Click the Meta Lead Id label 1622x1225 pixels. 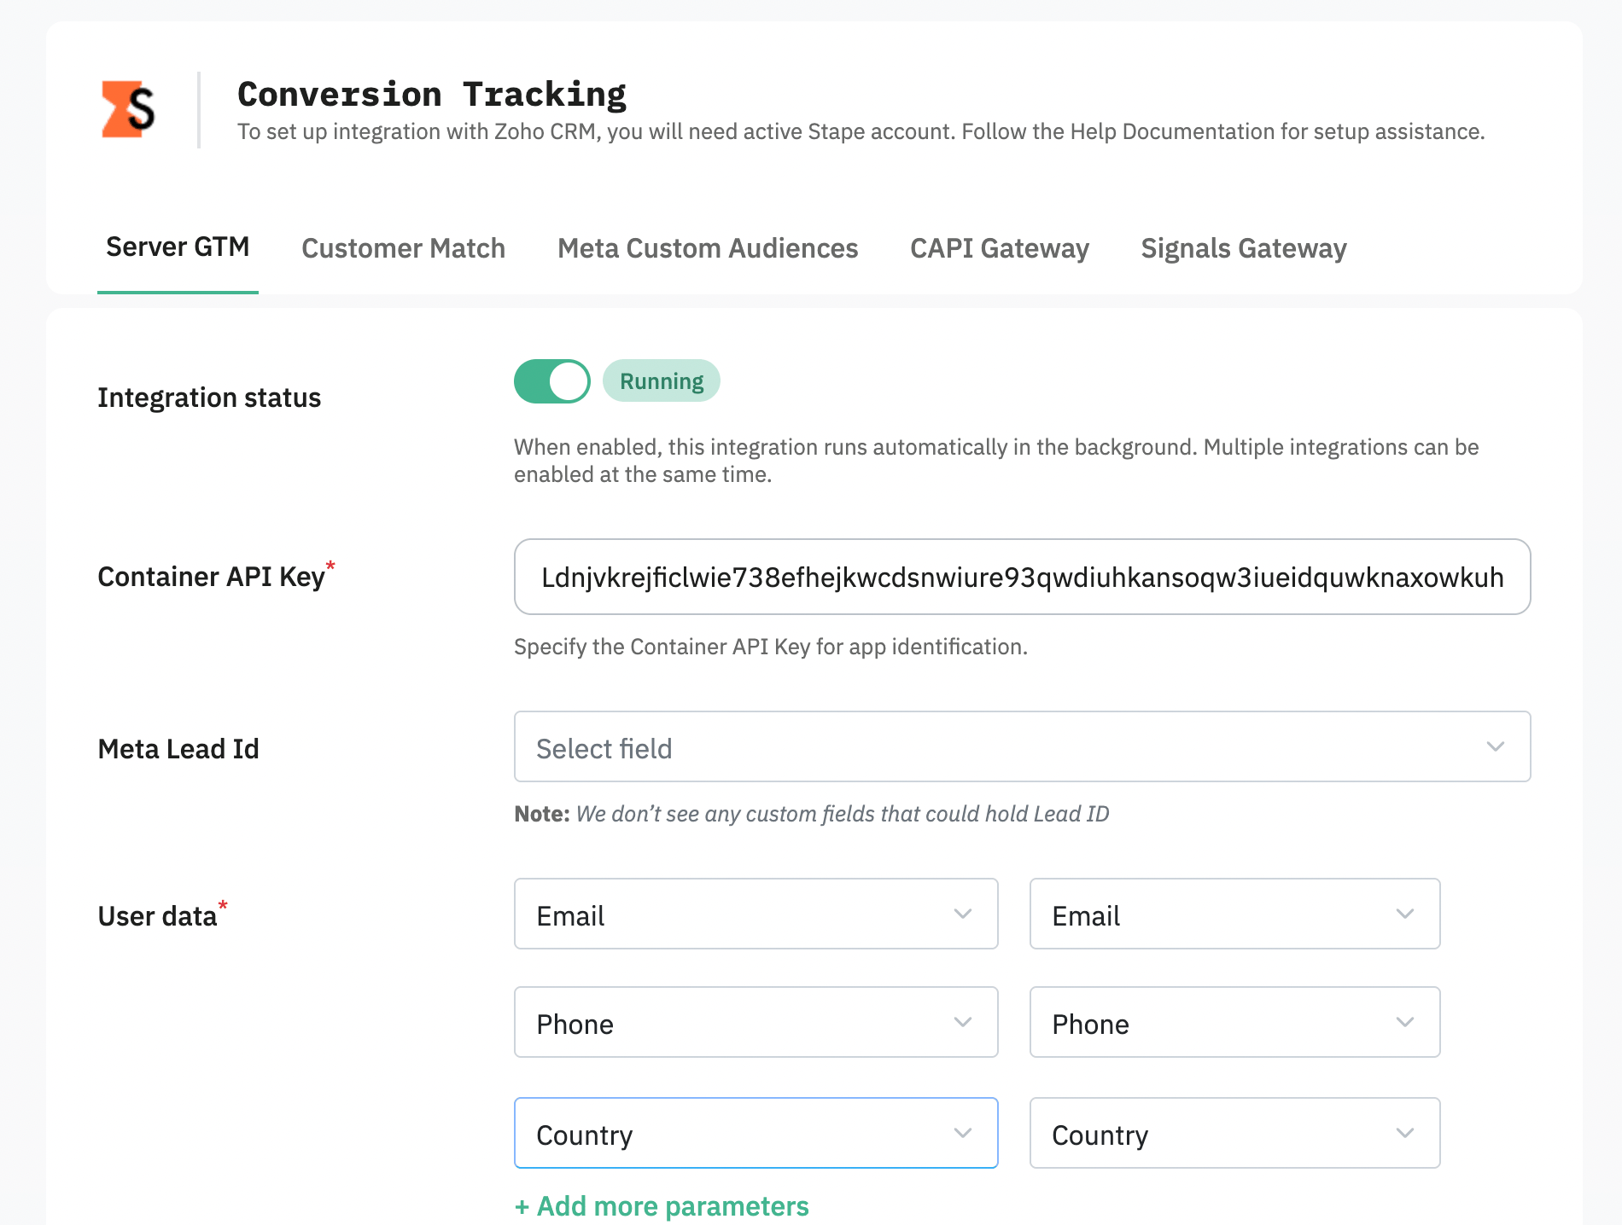(x=178, y=749)
